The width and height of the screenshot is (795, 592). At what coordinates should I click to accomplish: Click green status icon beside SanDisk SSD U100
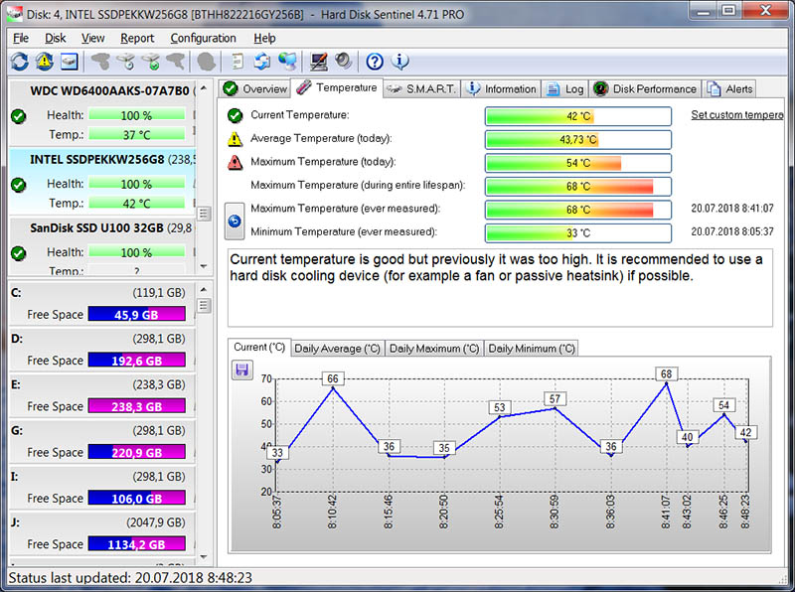coord(19,253)
